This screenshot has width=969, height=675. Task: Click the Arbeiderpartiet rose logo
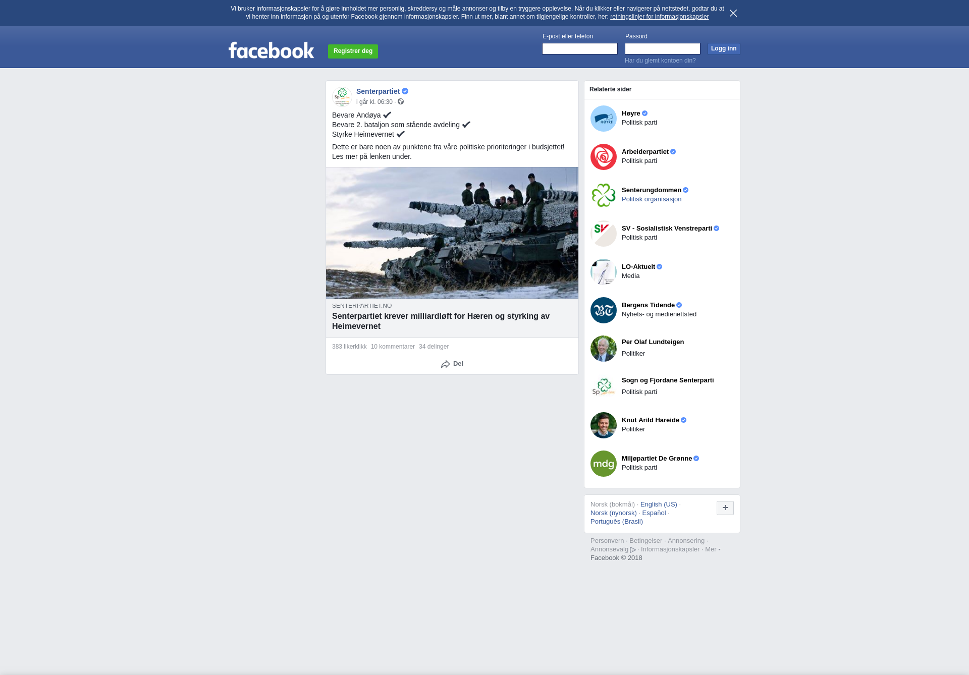pyautogui.click(x=604, y=157)
